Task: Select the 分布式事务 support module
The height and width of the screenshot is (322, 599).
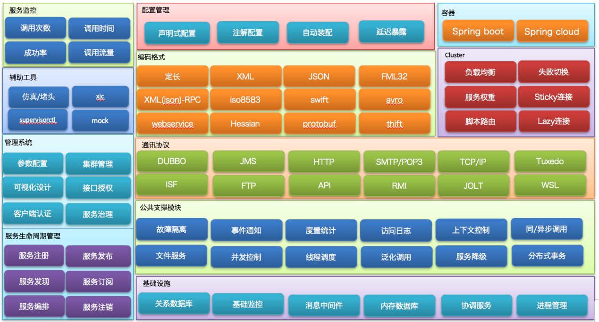Action: (547, 257)
